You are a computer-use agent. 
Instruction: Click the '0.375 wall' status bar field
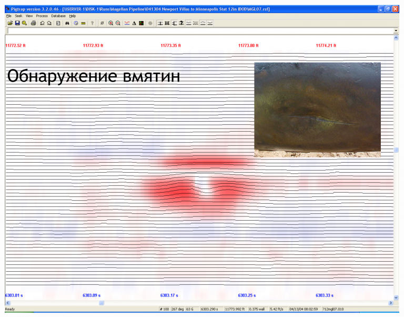258,309
